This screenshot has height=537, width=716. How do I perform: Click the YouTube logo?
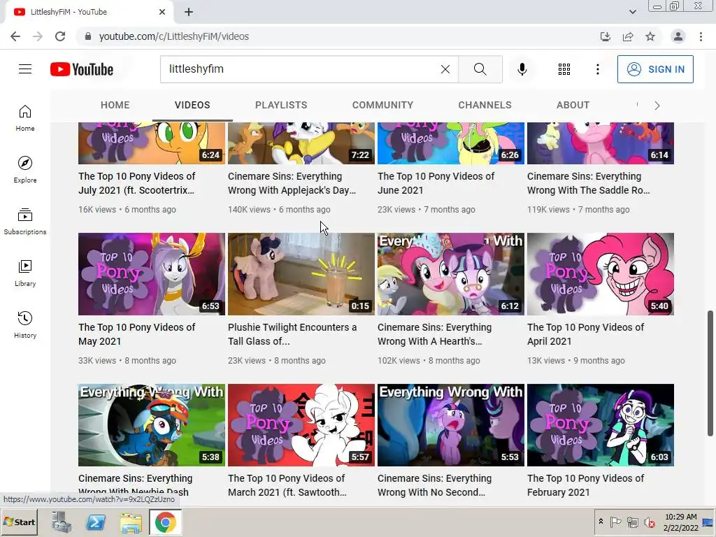[82, 69]
